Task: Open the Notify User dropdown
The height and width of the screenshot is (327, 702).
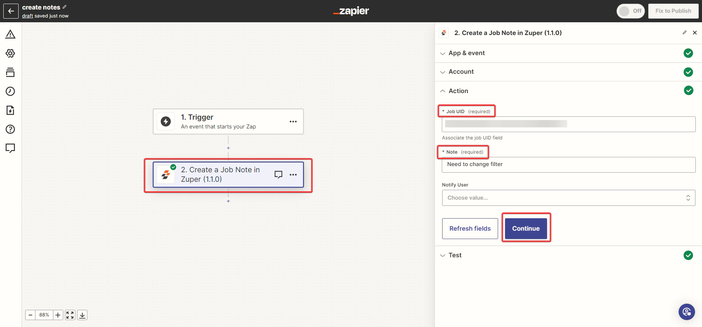Action: [569, 198]
